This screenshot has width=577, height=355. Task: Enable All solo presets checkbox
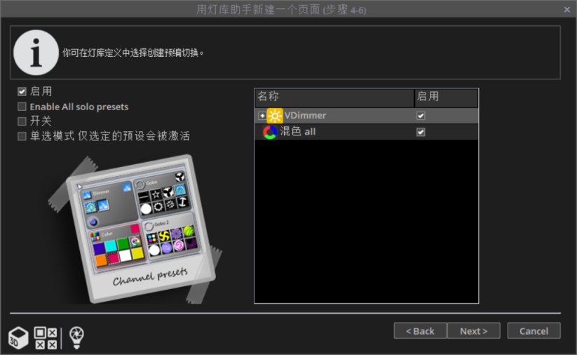(22, 107)
